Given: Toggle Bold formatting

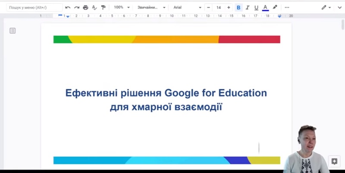Looking at the screenshot, I should 238,7.
